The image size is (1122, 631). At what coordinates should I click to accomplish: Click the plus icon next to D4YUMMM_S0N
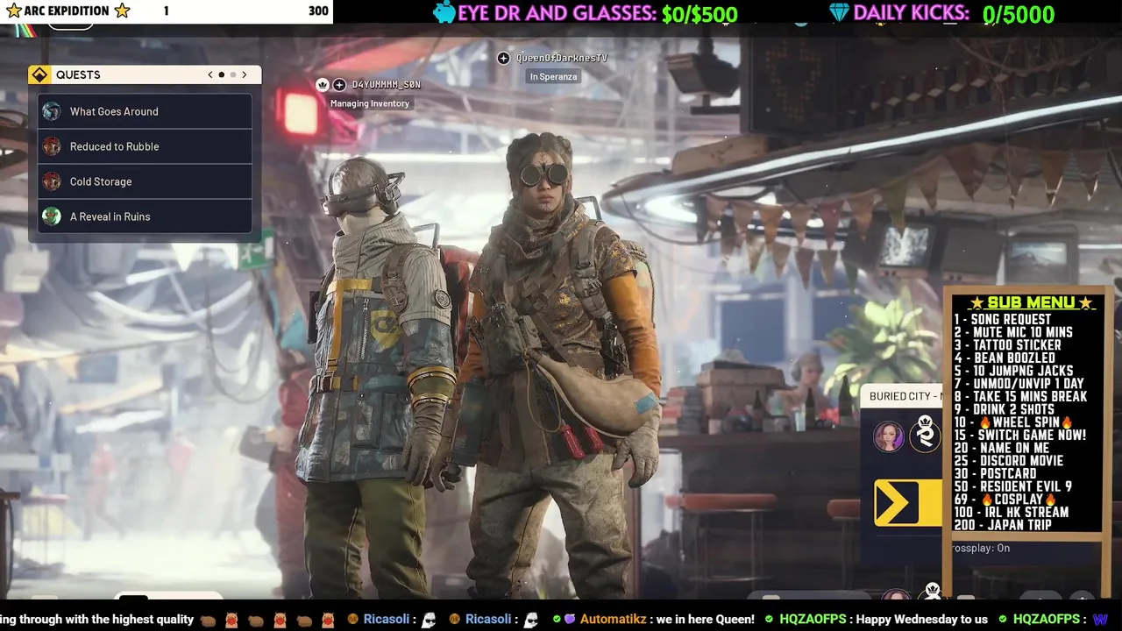tap(339, 84)
